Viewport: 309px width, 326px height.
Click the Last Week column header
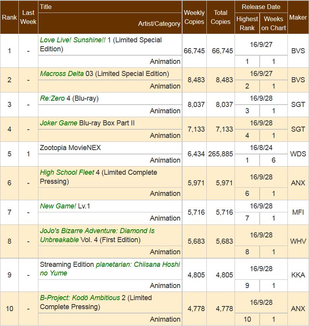coord(28,18)
